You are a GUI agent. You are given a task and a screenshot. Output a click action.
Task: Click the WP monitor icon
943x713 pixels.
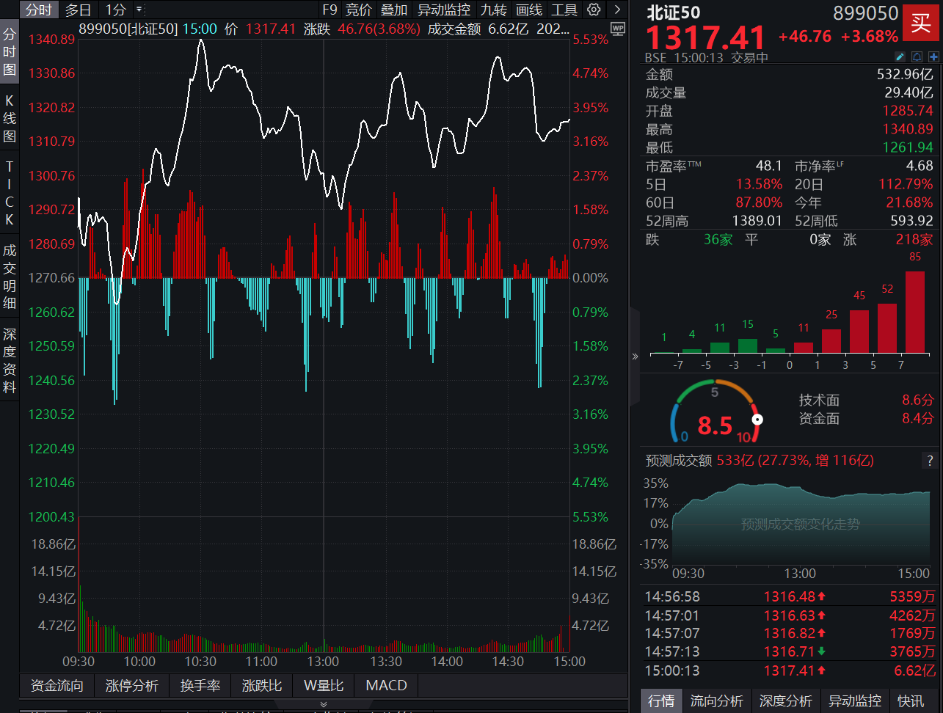coord(617,29)
